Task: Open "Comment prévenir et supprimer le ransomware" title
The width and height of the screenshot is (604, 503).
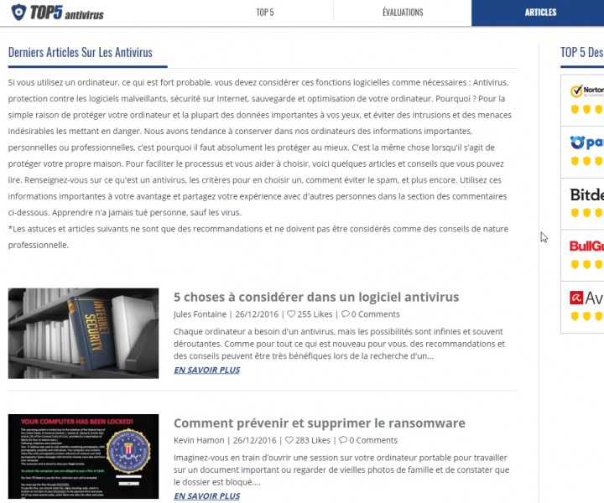Action: pyautogui.click(x=319, y=423)
